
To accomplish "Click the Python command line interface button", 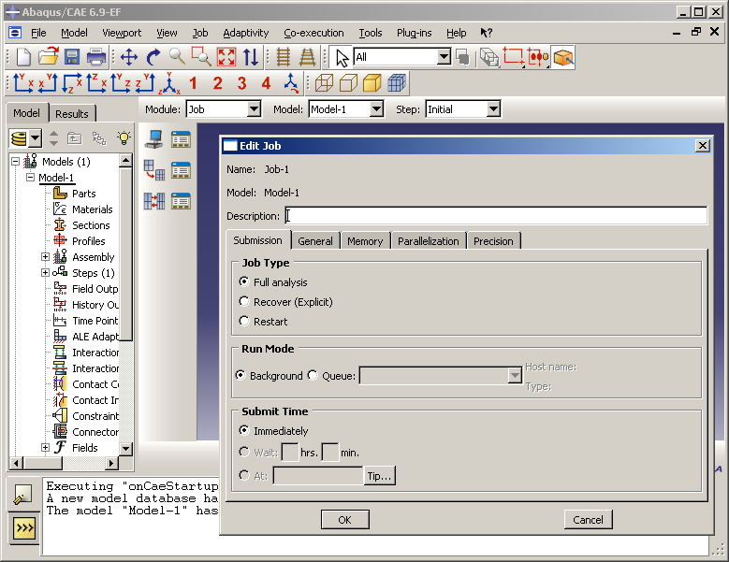I will click(23, 528).
